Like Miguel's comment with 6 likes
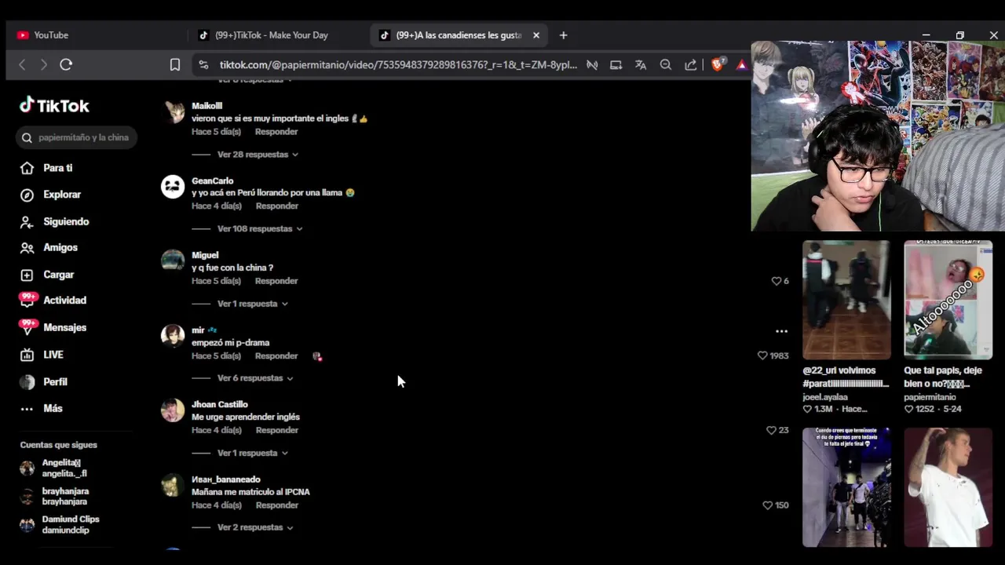 [x=777, y=281]
